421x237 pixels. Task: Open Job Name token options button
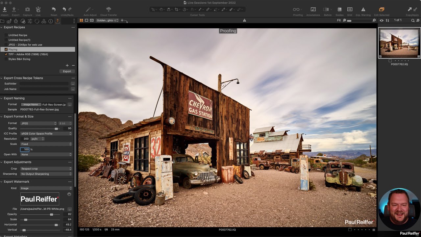point(73,89)
